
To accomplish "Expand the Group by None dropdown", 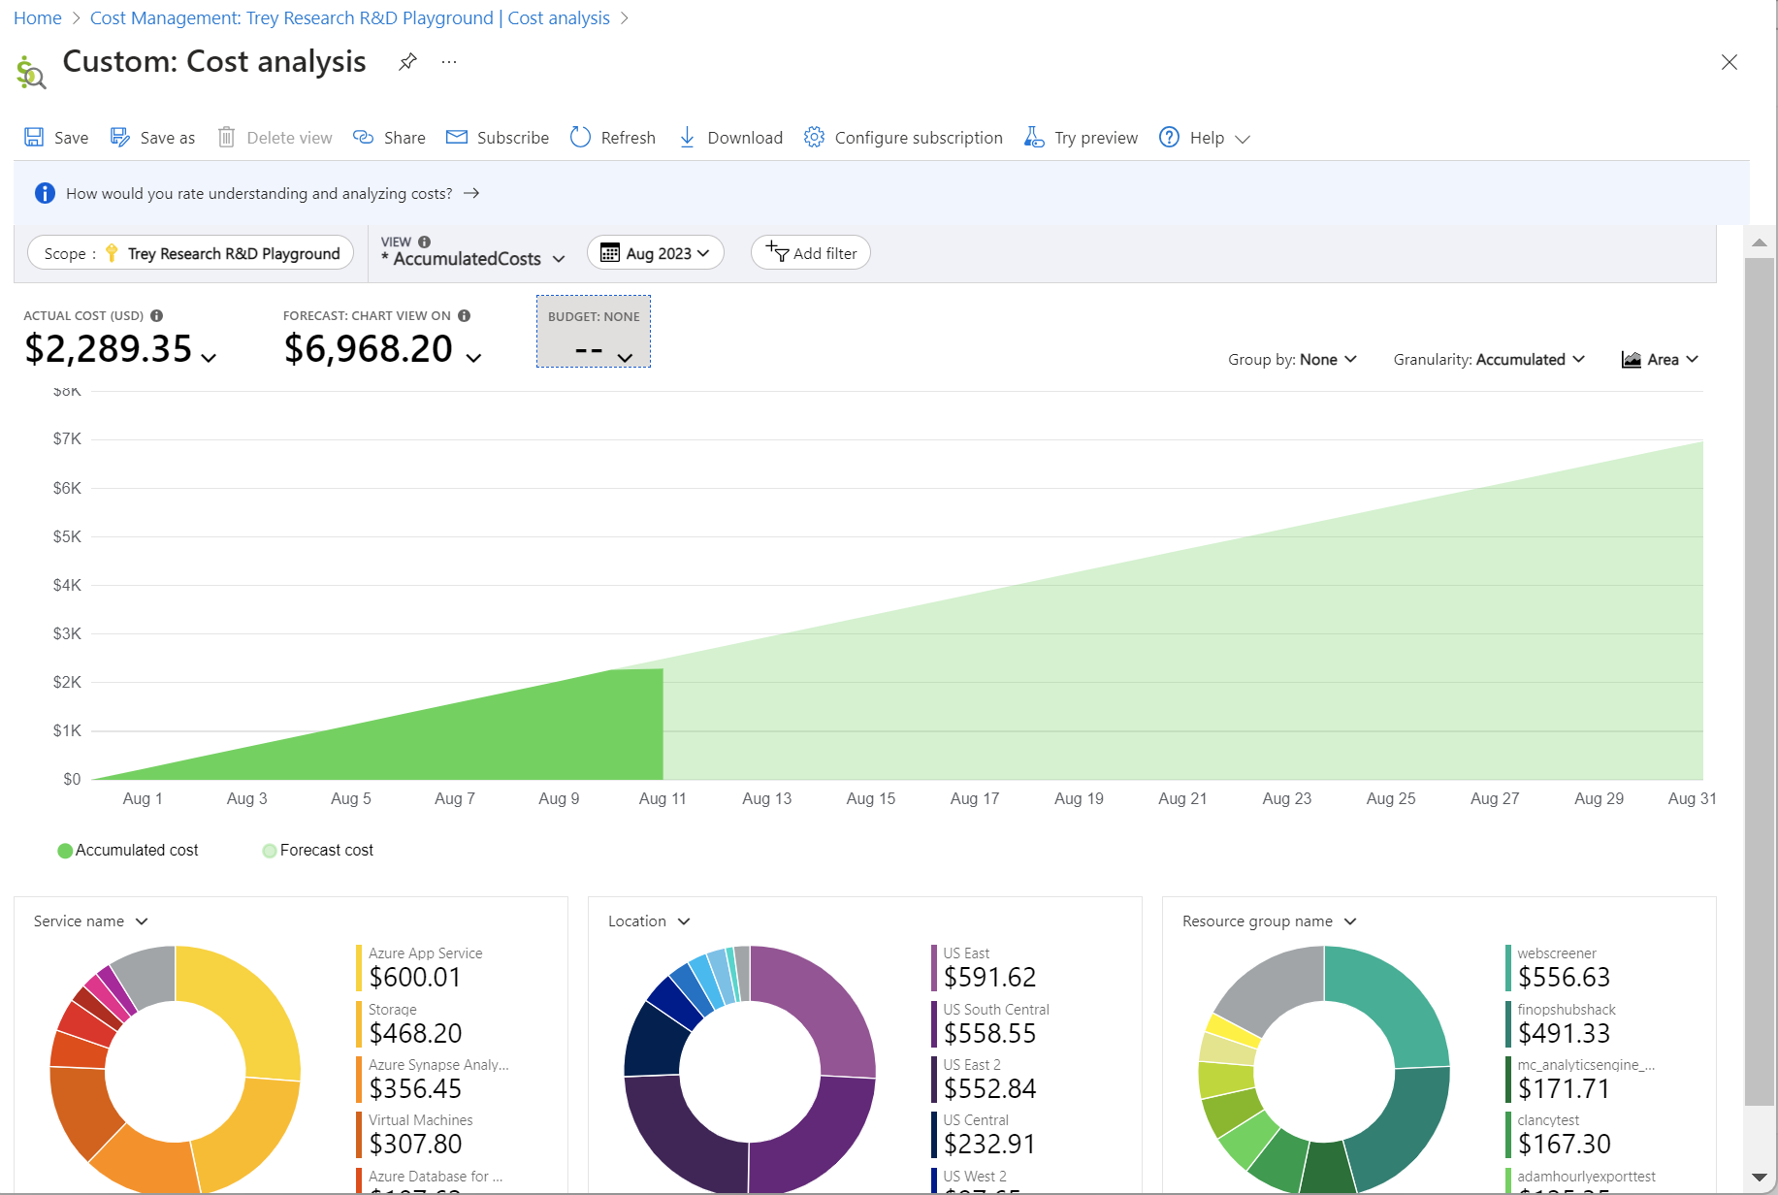I will (x=1292, y=360).
